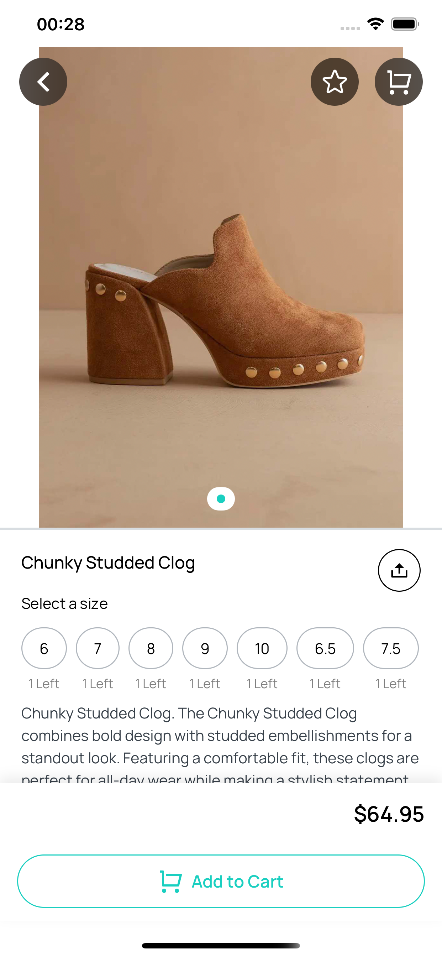Go back using the chevron arrow button
Screen dimensions: 442x957
(43, 82)
